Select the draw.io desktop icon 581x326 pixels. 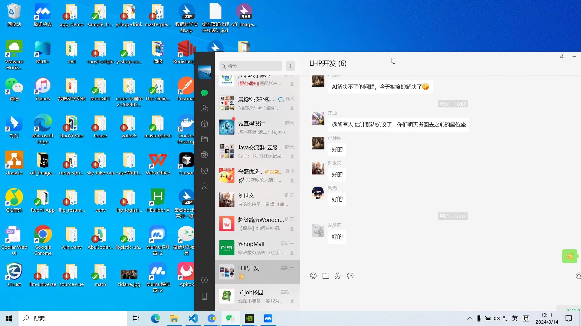click(x=14, y=164)
